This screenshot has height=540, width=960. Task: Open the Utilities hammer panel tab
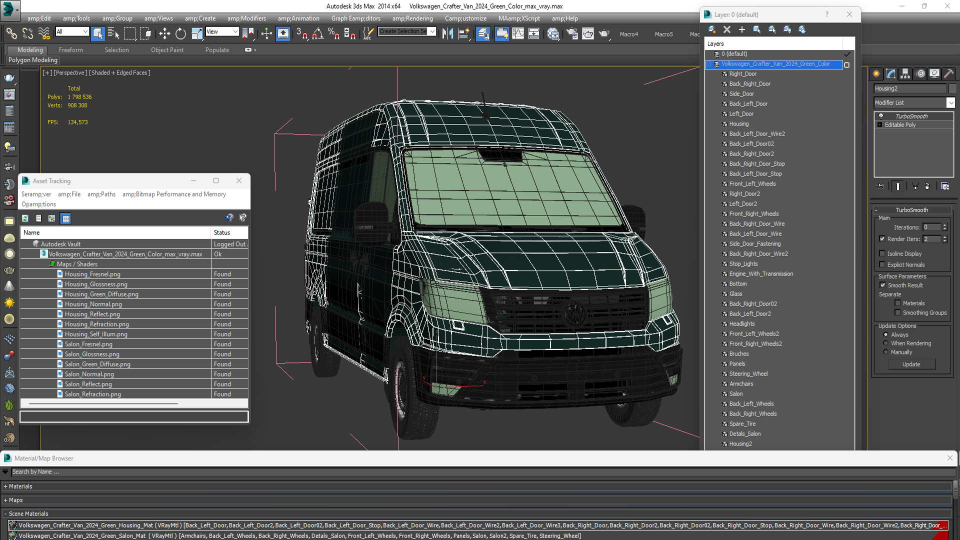(x=949, y=73)
